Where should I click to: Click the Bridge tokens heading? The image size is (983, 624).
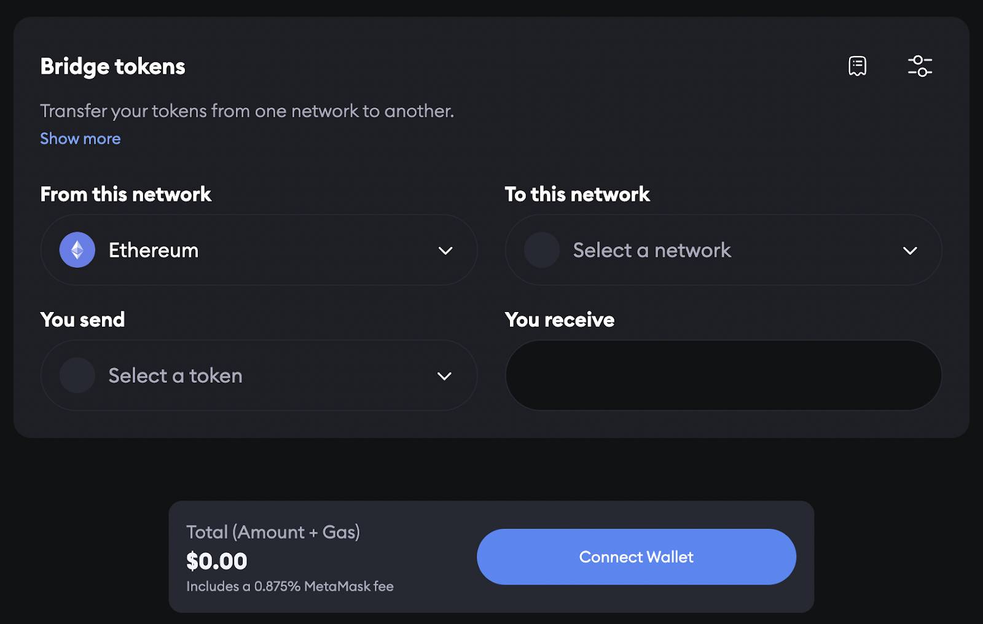112,66
